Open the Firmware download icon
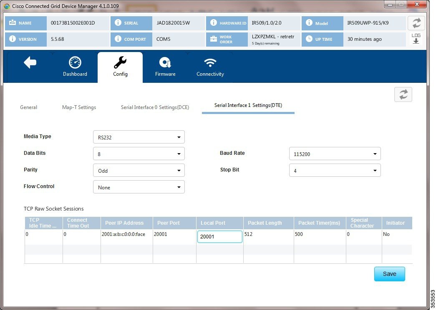Viewport: 436px width, 310px height. (x=165, y=63)
